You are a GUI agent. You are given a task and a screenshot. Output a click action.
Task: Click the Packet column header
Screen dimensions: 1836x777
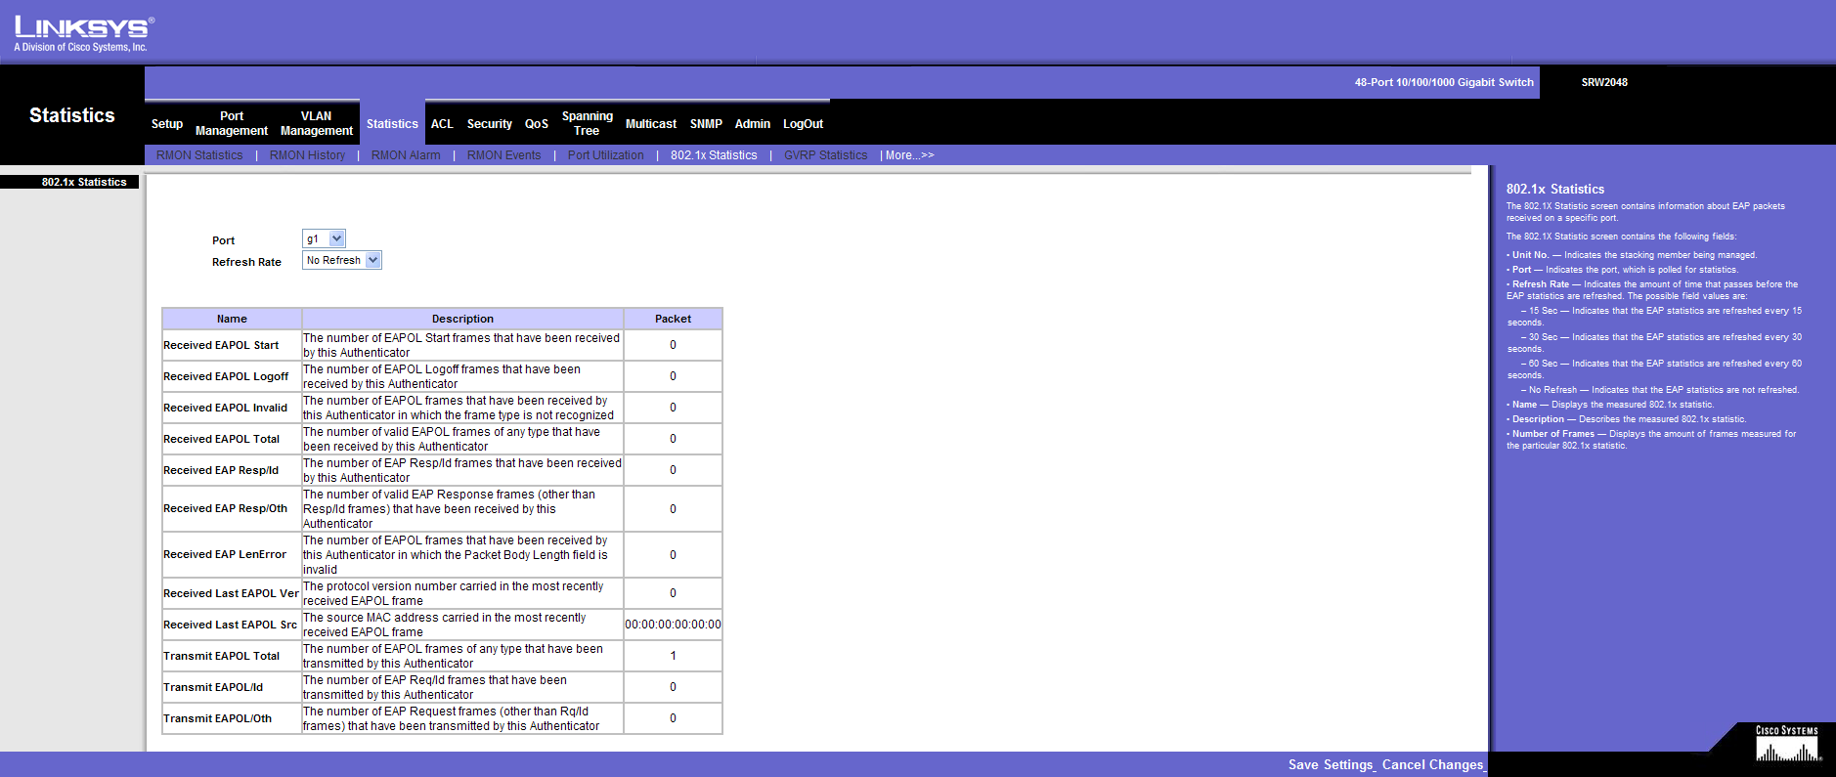click(673, 319)
